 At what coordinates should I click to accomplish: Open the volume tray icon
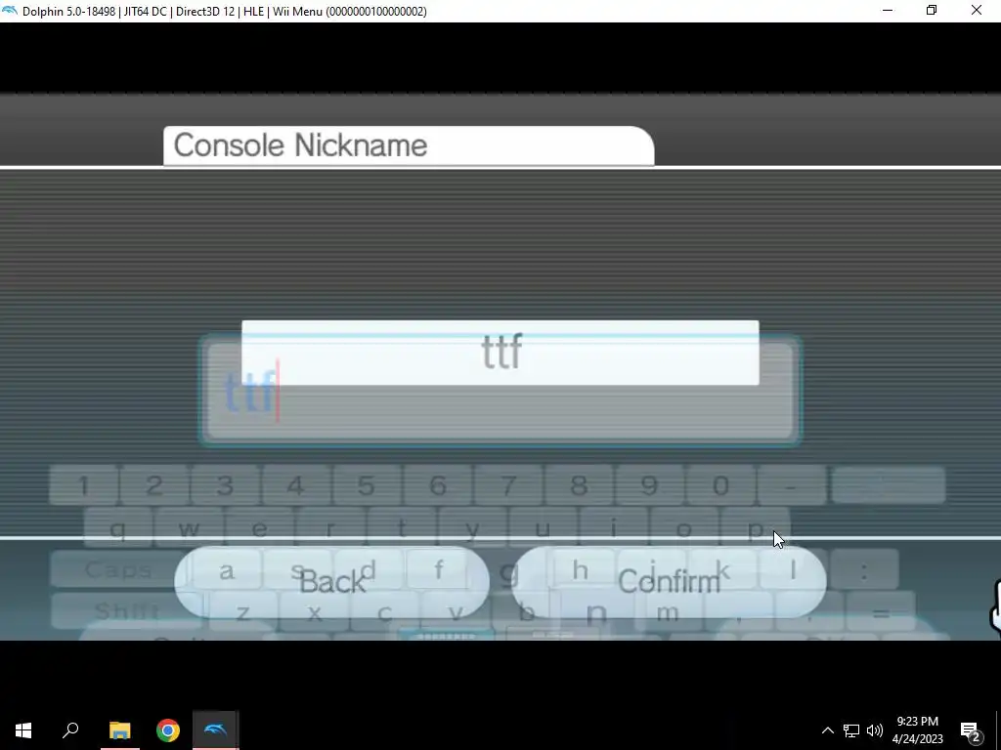[x=875, y=730]
